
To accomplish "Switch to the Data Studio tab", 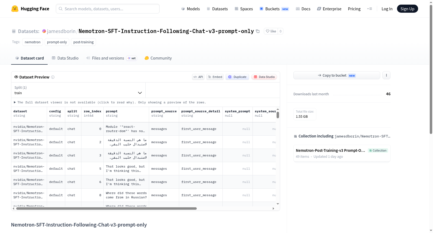I will pos(65,58).
